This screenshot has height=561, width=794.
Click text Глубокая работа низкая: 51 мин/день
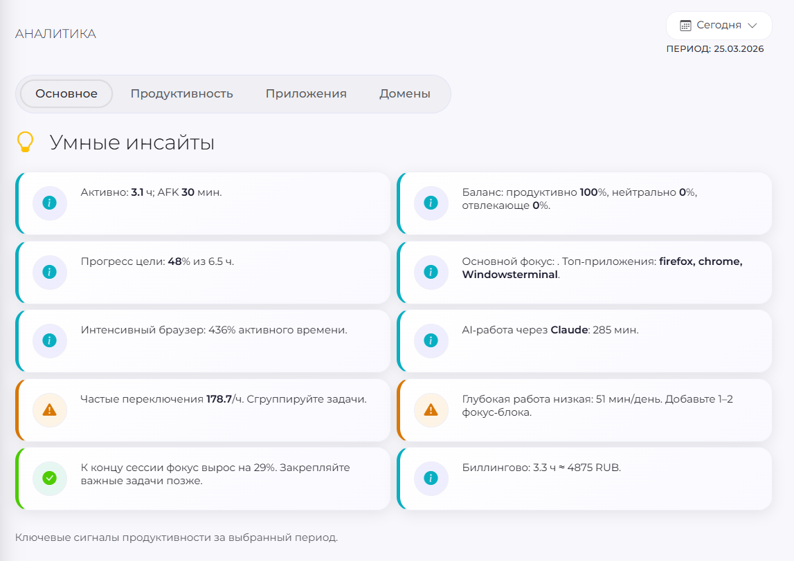[x=562, y=399]
